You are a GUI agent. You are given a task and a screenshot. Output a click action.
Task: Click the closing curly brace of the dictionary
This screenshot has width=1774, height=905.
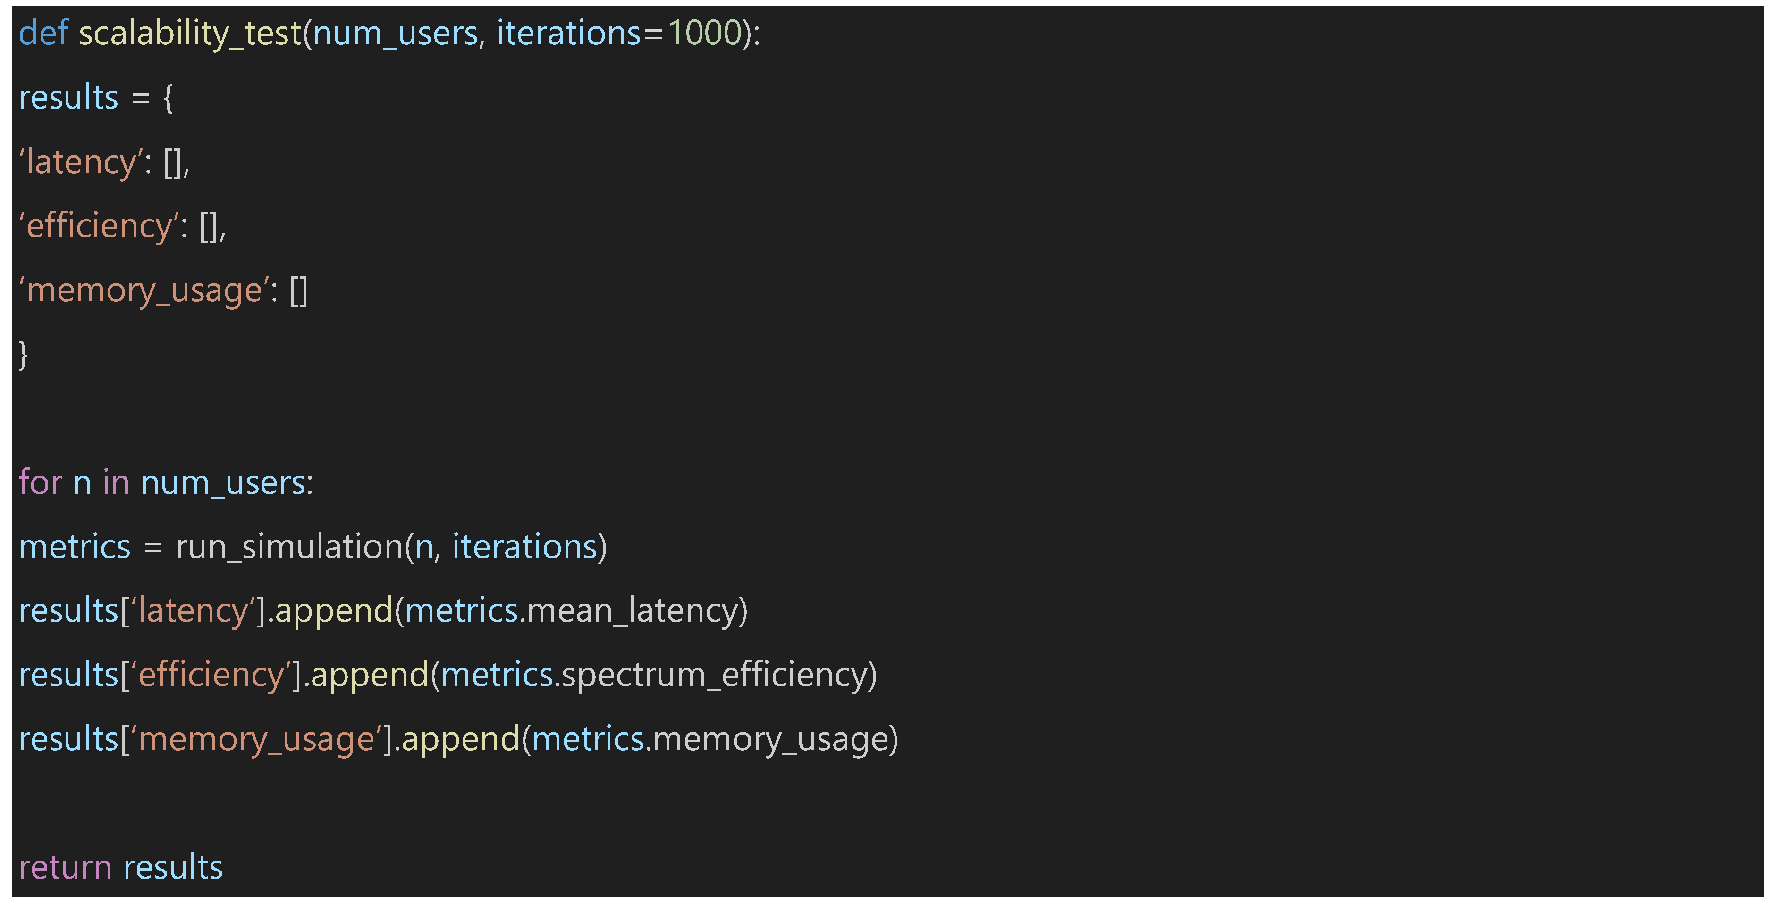pyautogui.click(x=24, y=355)
